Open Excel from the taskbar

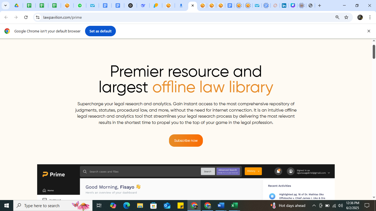pyautogui.click(x=234, y=206)
